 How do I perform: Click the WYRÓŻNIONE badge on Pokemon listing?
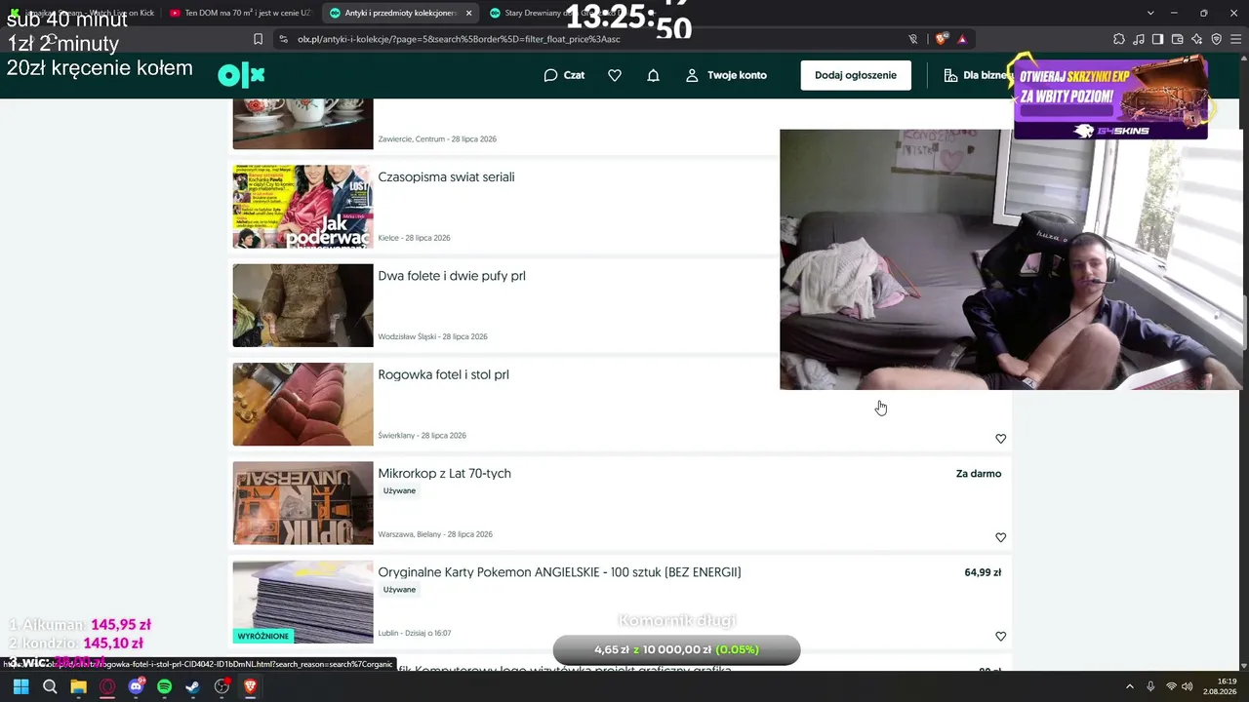263,636
